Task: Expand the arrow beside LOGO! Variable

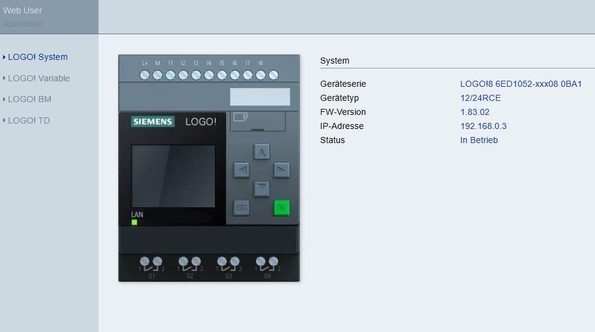Action: 4,78
